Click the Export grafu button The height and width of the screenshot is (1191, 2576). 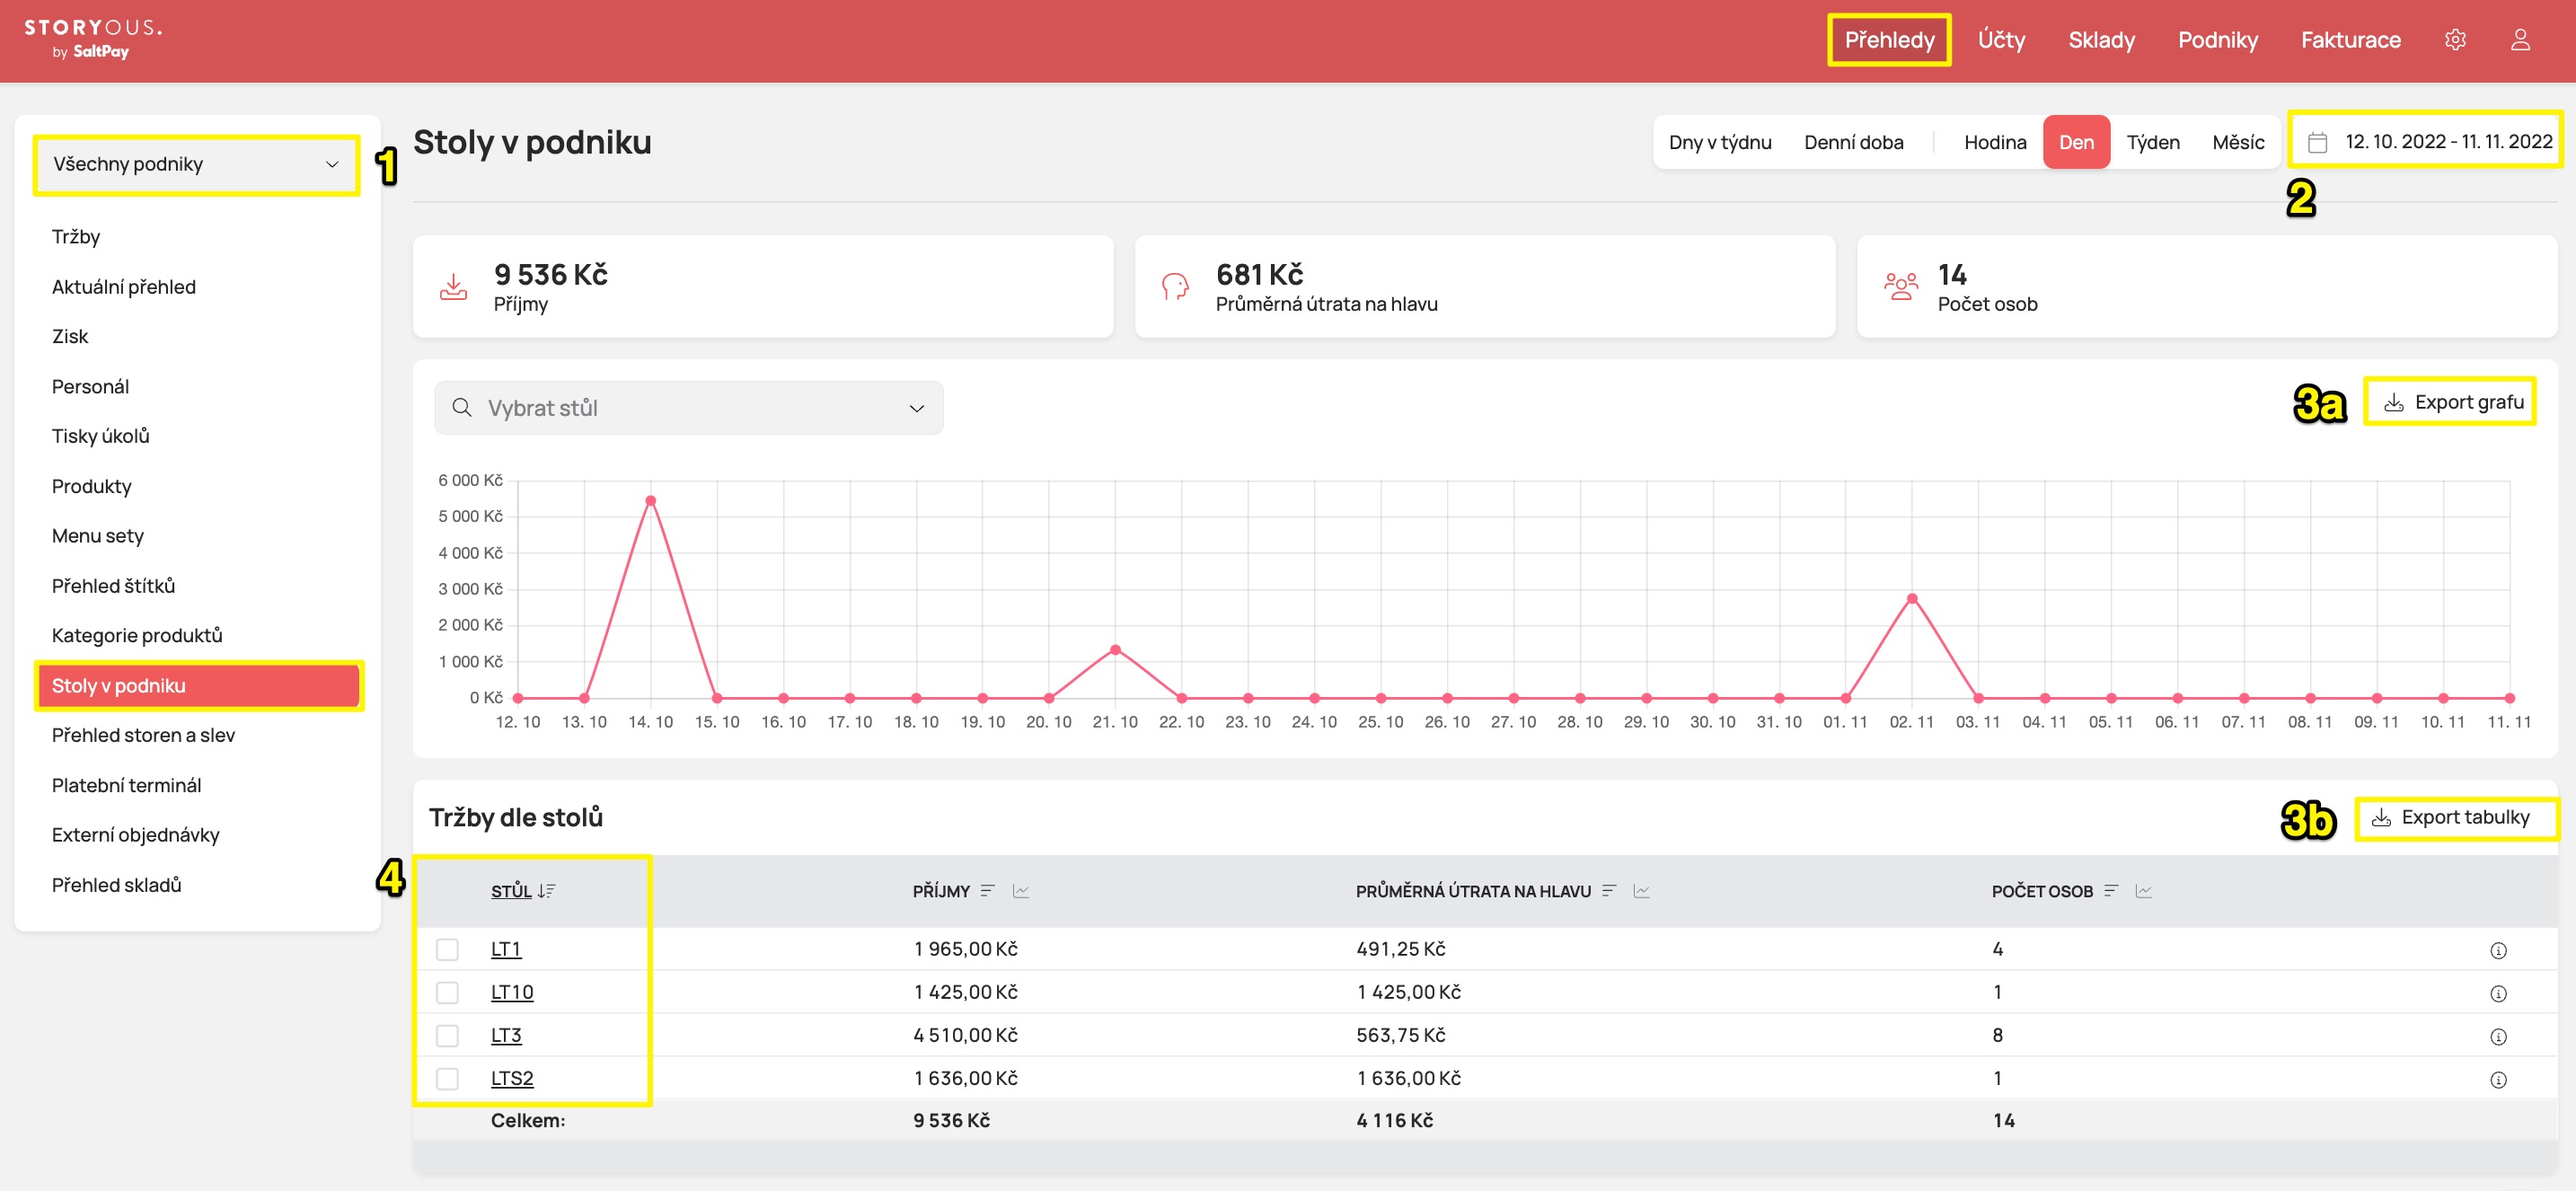tap(2453, 402)
